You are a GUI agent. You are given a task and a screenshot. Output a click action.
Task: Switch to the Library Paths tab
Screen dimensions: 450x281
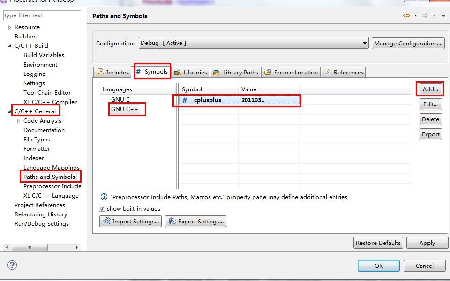[236, 72]
